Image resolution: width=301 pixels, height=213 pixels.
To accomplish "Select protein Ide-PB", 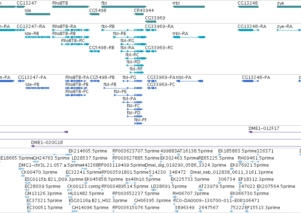I will (32, 85).
